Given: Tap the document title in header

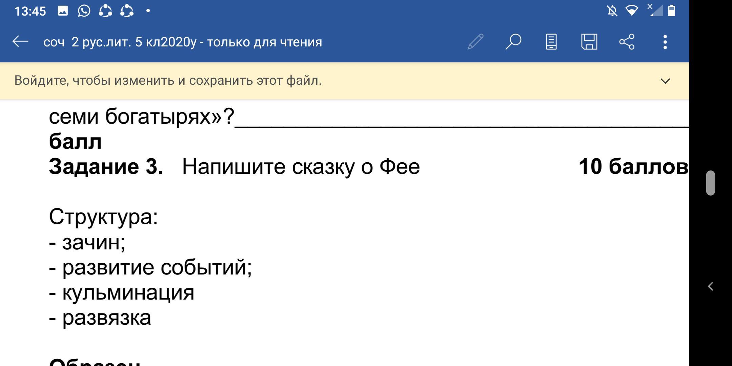Looking at the screenshot, I should pyautogui.click(x=183, y=42).
